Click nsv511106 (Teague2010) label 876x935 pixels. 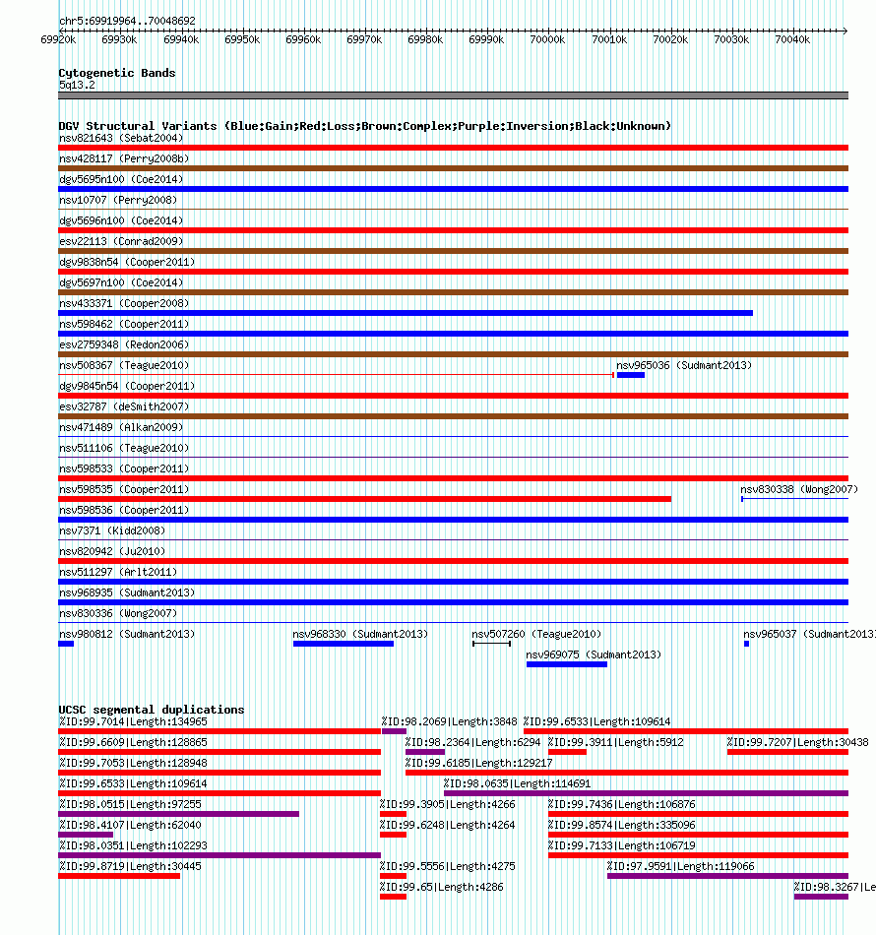[124, 449]
